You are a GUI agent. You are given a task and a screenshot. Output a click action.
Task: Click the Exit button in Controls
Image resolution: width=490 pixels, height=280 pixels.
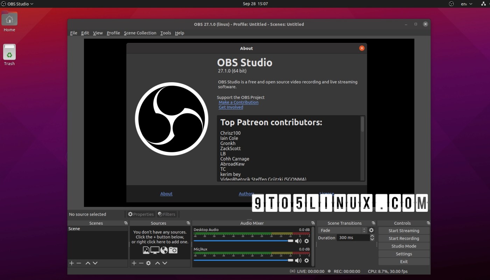404,261
